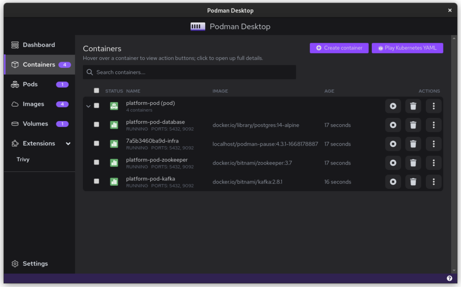
Task: Collapse the platform-pod container group
Action: (x=88, y=106)
